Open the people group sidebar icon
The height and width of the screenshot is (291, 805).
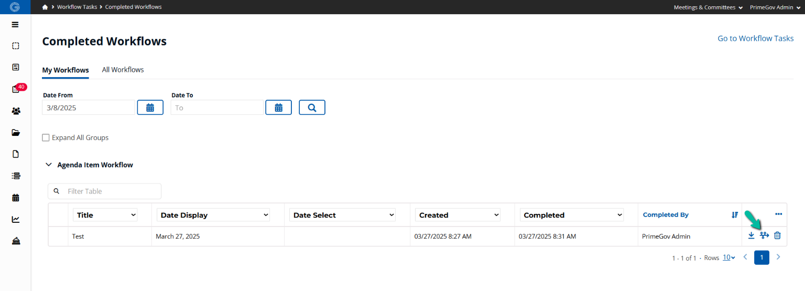16,111
